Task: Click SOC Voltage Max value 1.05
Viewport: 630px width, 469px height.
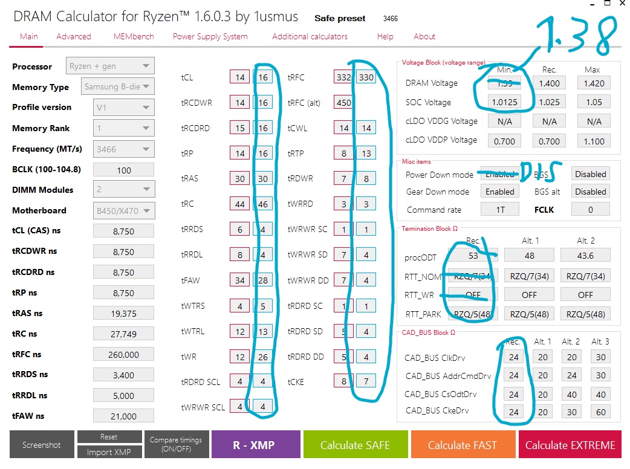Action: tap(594, 102)
